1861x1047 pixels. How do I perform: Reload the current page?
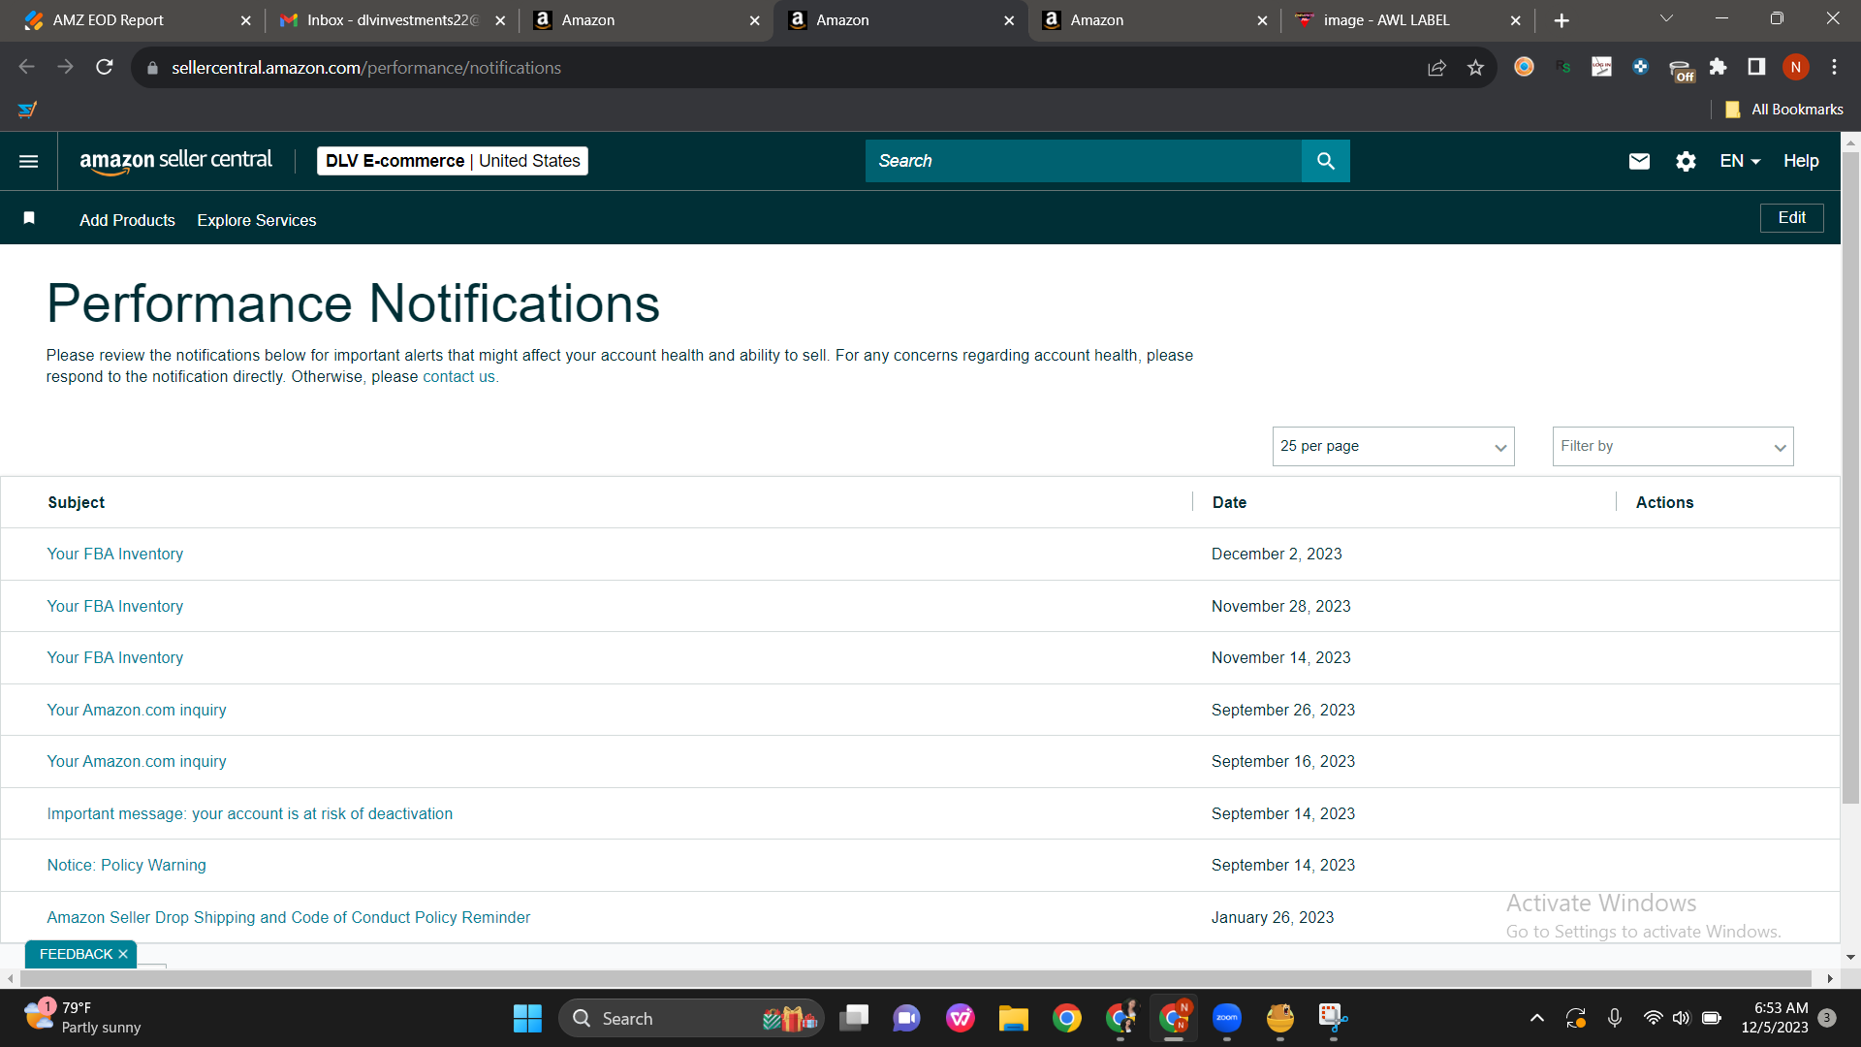(x=105, y=67)
